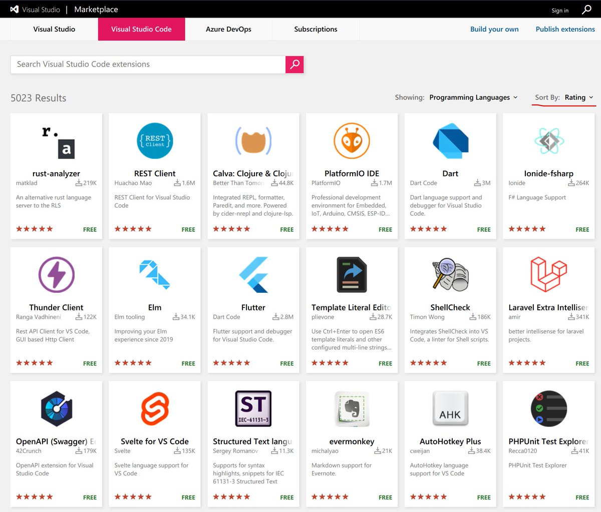The height and width of the screenshot is (512, 601).
Task: Click the Svelte for VS Code icon
Action: coord(154,408)
